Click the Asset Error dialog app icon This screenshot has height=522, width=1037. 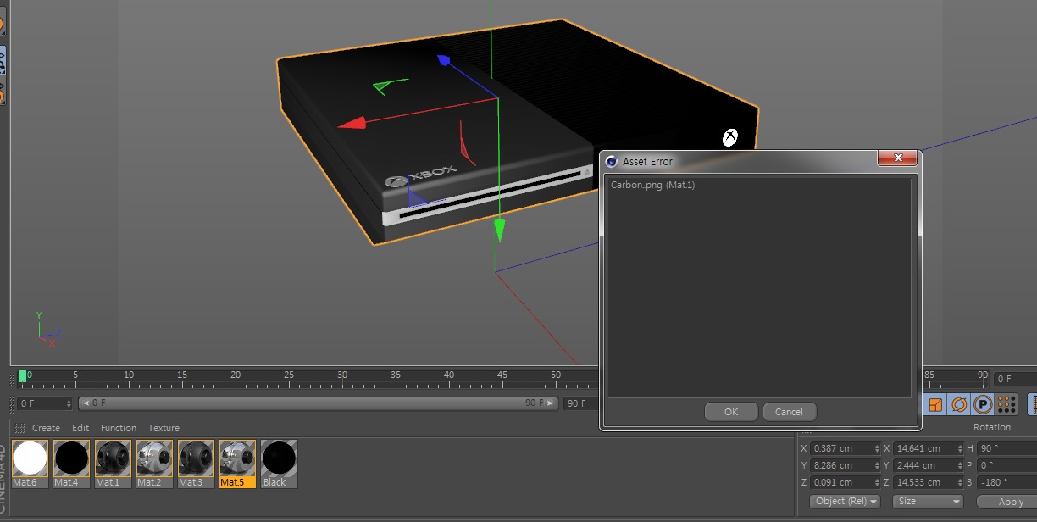[x=612, y=162]
